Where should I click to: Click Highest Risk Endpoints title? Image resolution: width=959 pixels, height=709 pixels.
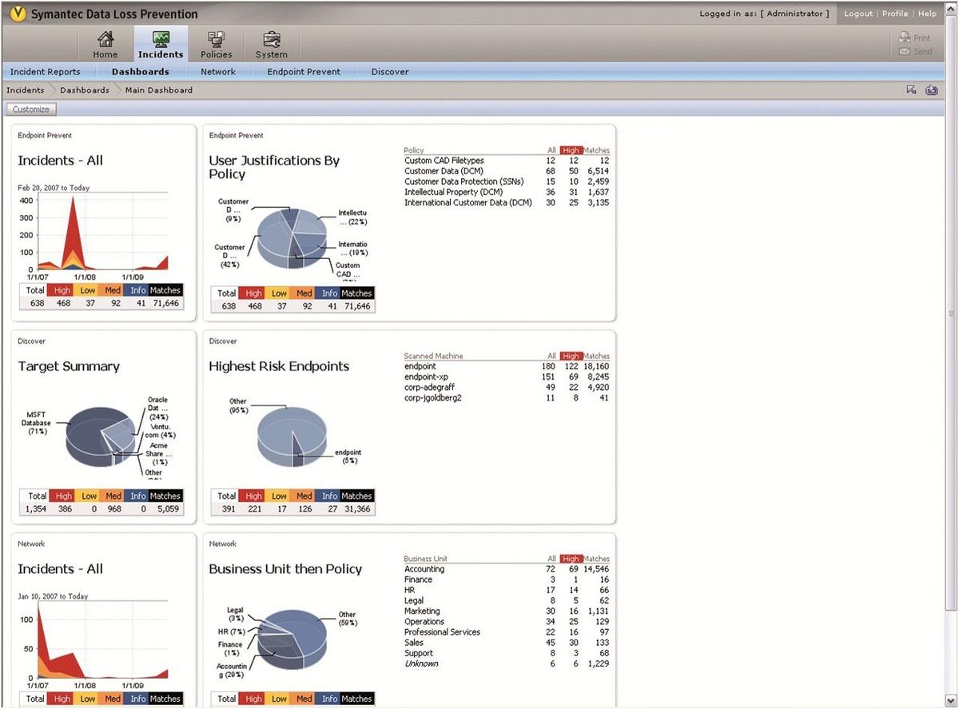pos(279,366)
